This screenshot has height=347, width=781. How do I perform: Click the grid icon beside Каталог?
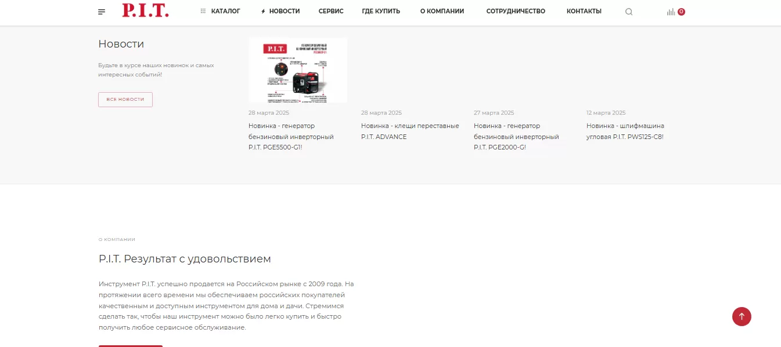[203, 11]
